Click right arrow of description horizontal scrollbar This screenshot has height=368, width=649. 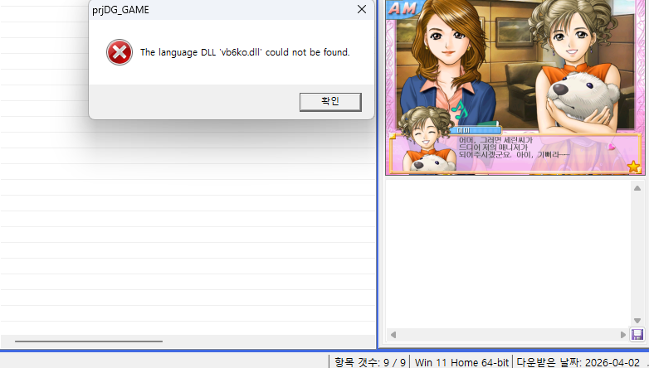(x=623, y=335)
